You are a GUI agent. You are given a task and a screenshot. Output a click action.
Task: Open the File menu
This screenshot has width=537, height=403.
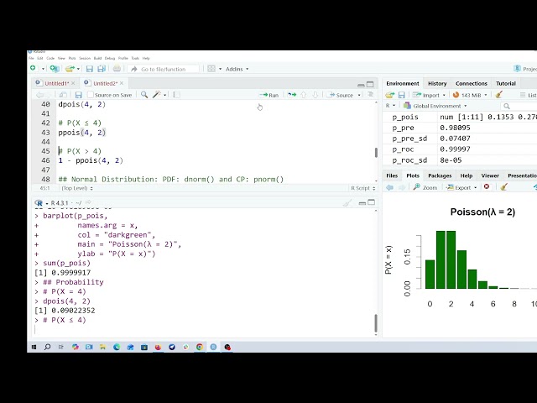31,58
